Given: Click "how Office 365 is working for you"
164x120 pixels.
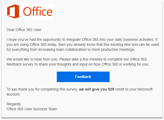Looking at the screenshot, I should 121,64.
